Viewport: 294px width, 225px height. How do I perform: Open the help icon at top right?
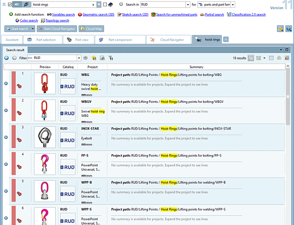(x=289, y=29)
